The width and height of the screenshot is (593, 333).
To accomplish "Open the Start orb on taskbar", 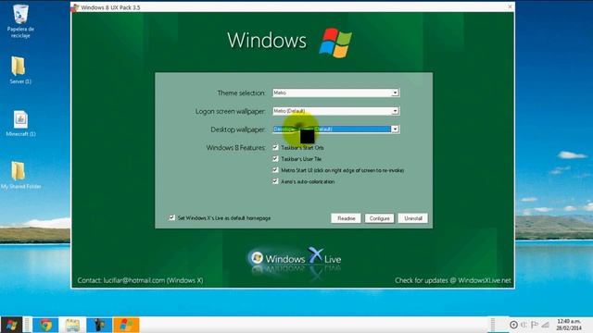I will point(12,325).
